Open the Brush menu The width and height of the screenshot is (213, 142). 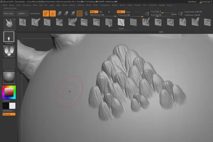[12, 5]
